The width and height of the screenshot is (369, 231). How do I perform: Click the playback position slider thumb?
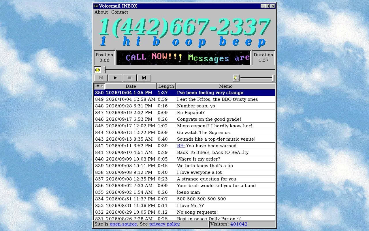[104, 70]
